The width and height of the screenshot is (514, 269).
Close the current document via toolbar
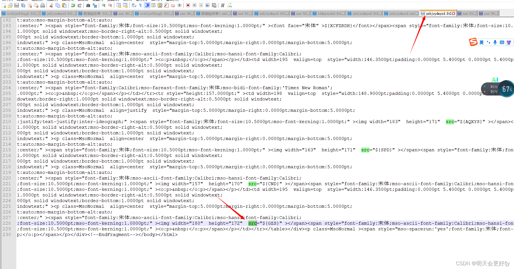30,5
